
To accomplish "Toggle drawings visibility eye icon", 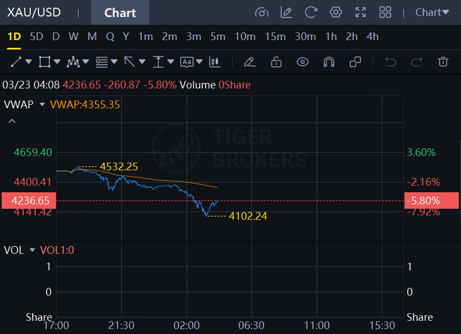I will point(302,62).
